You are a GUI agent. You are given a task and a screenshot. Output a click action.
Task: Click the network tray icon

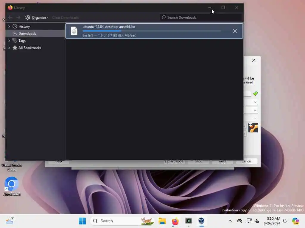tap(249, 221)
